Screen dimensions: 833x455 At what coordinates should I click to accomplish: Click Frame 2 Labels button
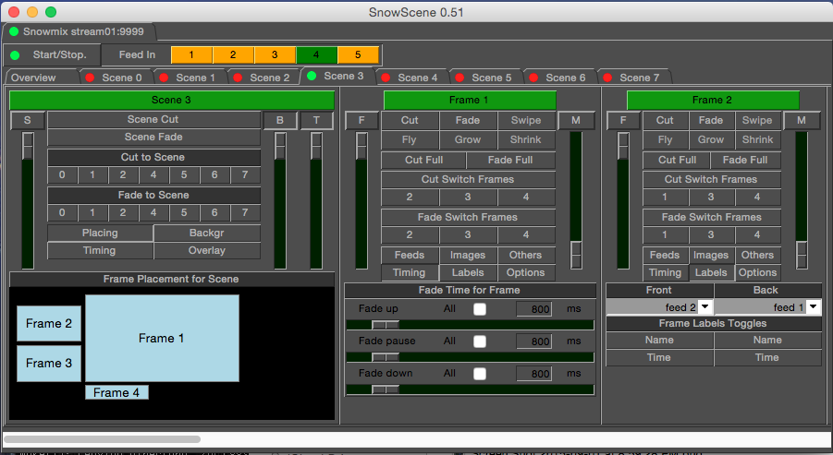tap(711, 272)
